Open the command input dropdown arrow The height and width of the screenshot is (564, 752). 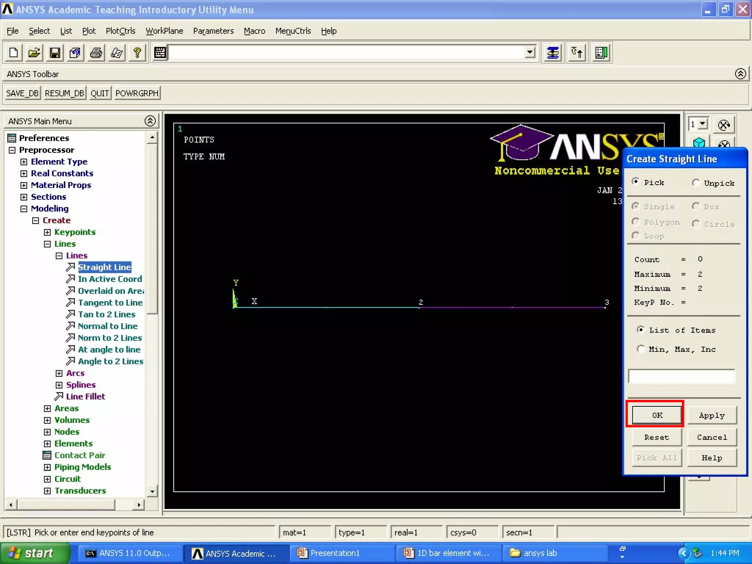click(529, 53)
